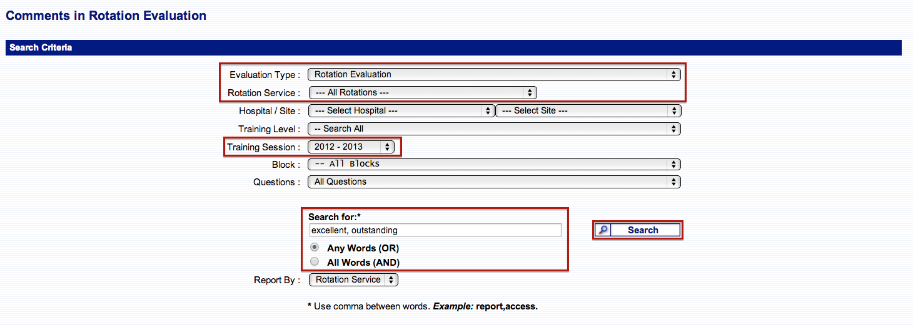Open the Report By dropdown
Viewport: 913px width, 325px height.
click(353, 280)
